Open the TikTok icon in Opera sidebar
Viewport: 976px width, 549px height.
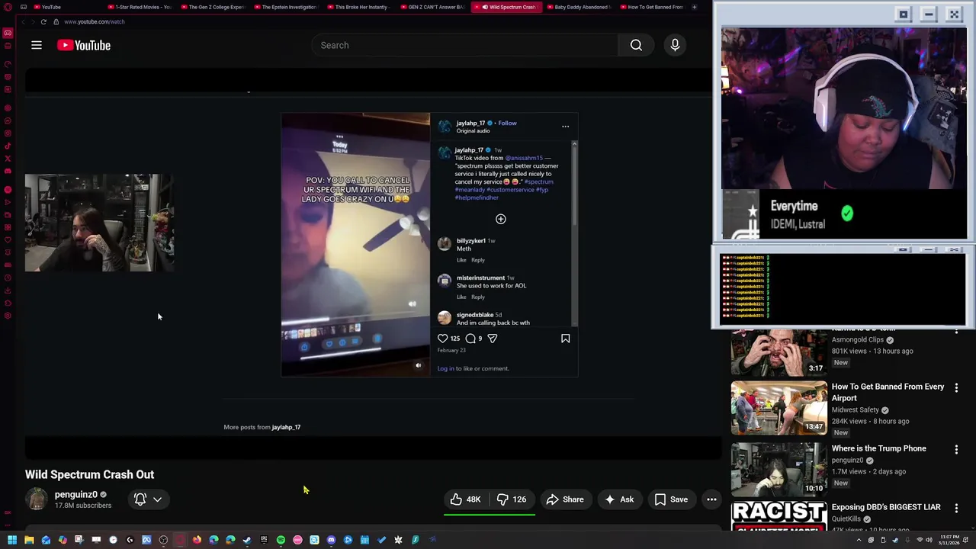(8, 146)
